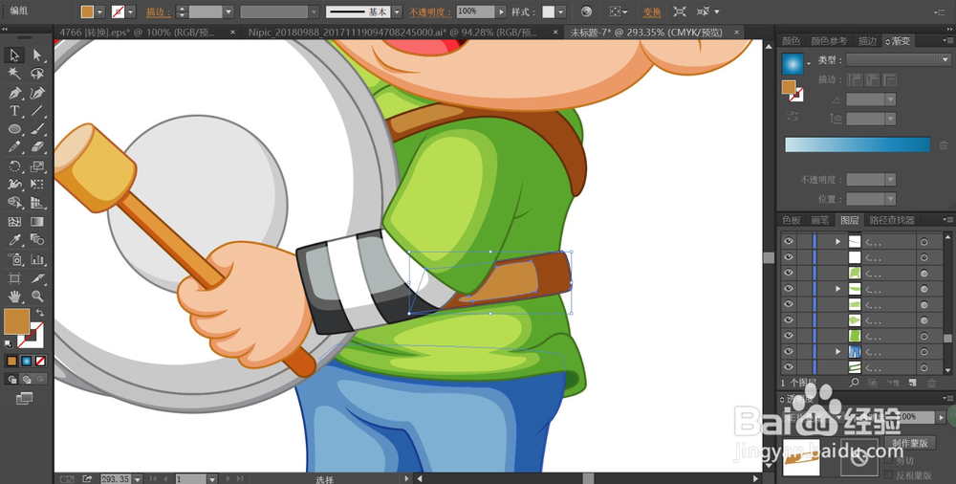This screenshot has width=956, height=484.
Task: Open the stroke weight dropdown
Action: tap(228, 11)
